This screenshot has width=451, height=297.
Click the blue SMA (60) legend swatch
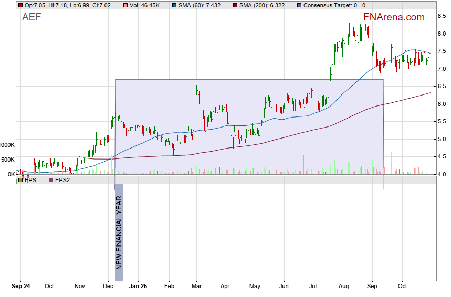(x=174, y=5)
